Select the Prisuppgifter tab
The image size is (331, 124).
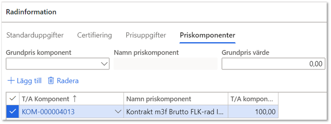pos(146,35)
